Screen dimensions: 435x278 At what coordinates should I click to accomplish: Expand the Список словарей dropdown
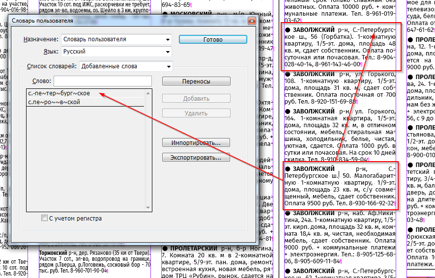tap(126, 66)
